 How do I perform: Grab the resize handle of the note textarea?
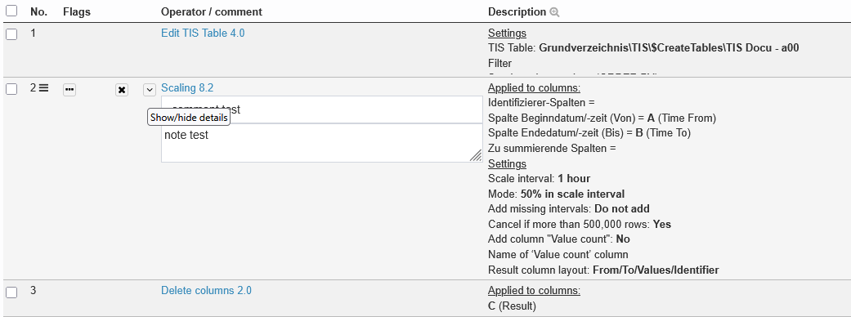click(x=476, y=156)
